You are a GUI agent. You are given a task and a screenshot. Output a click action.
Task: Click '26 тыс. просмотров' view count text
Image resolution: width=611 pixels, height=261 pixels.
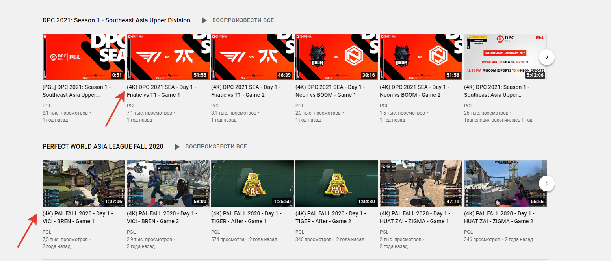pos(487,113)
